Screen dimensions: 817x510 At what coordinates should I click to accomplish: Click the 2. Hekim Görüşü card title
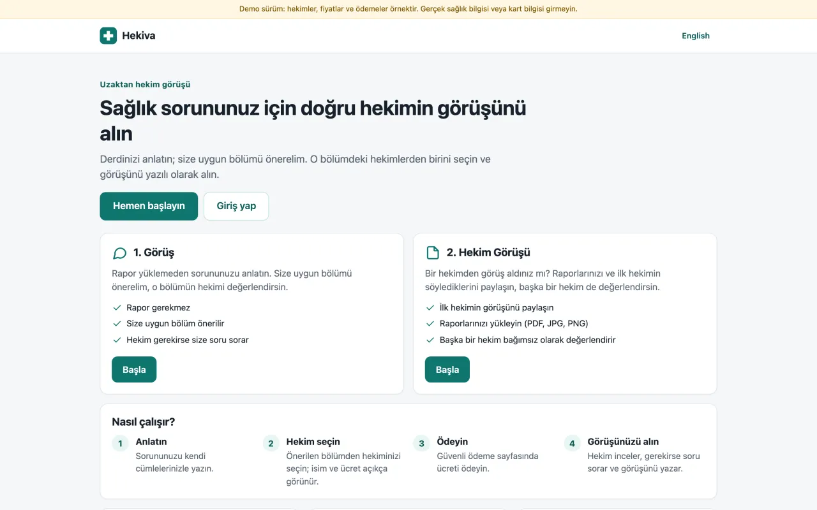click(x=488, y=253)
